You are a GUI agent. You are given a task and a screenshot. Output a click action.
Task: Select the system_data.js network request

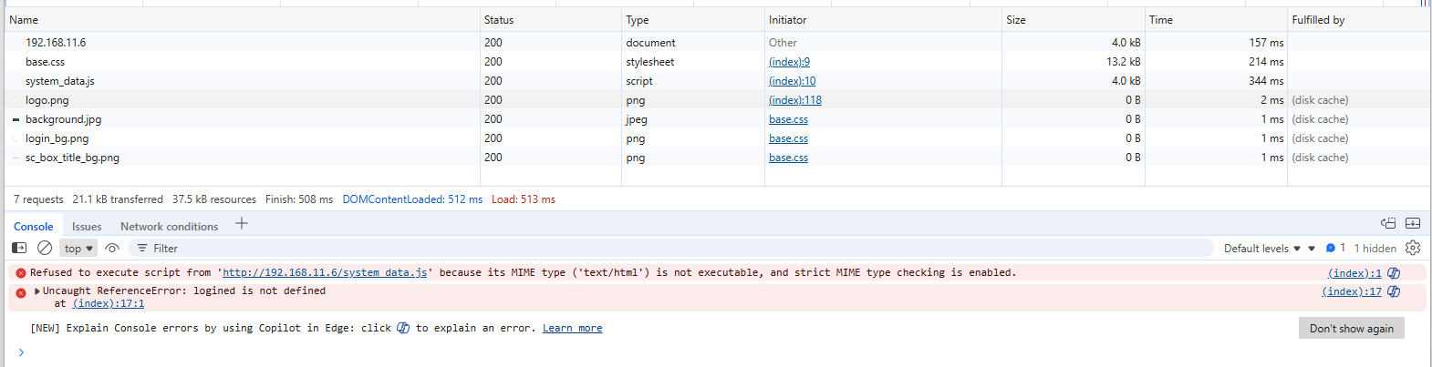tap(60, 81)
